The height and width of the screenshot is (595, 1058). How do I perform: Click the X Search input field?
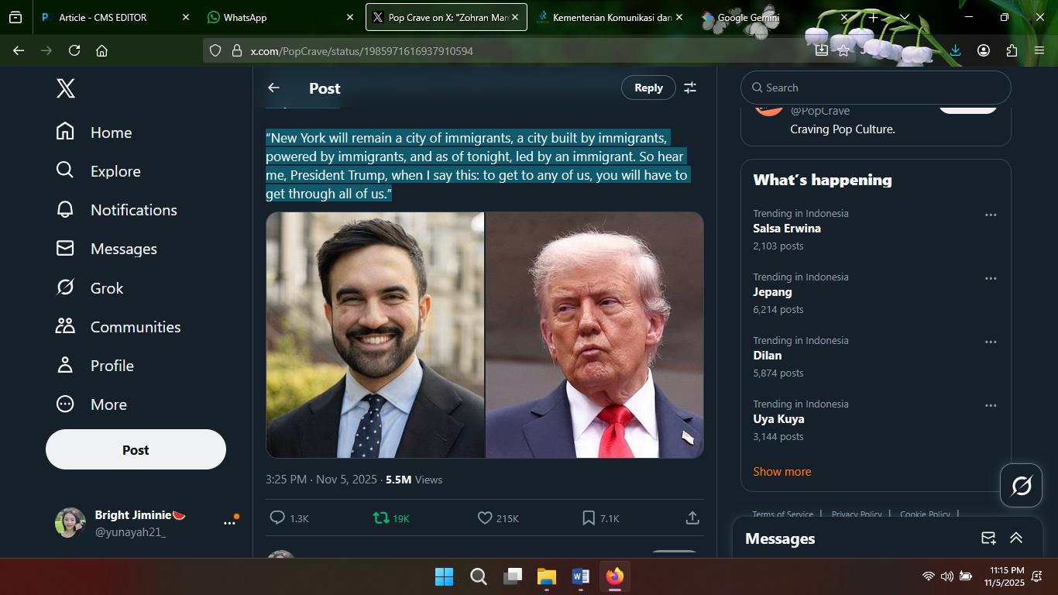click(875, 88)
